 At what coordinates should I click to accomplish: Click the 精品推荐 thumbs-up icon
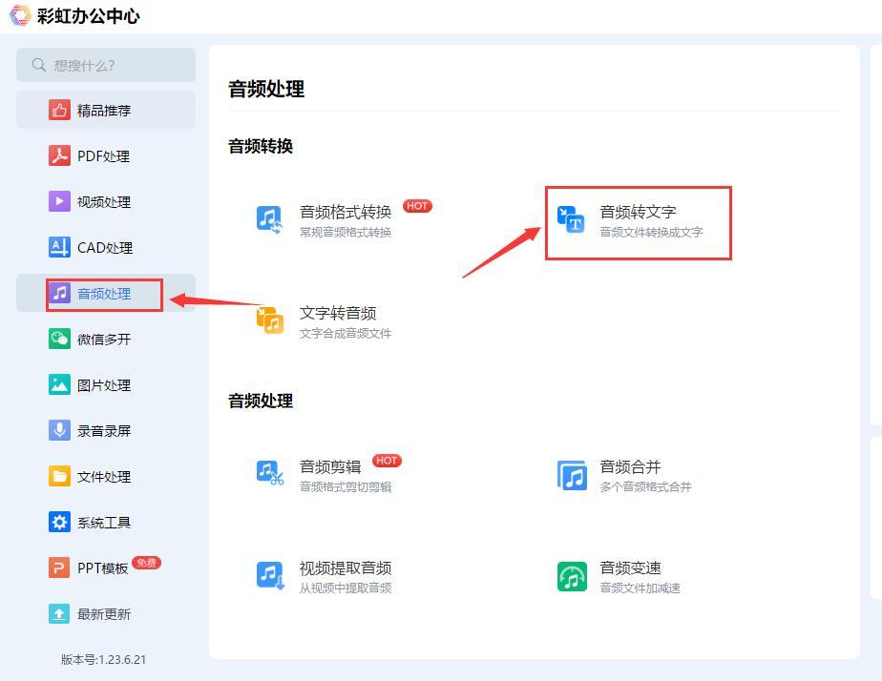[x=59, y=110]
